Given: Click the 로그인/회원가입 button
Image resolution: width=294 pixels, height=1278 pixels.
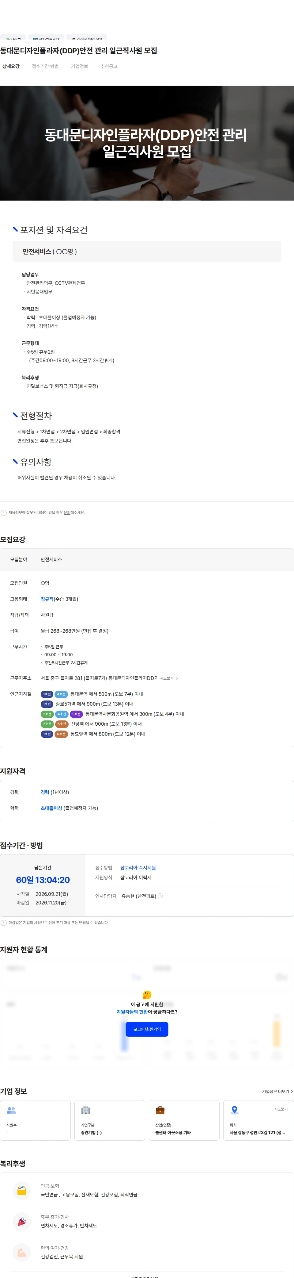Looking at the screenshot, I should click(147, 1030).
